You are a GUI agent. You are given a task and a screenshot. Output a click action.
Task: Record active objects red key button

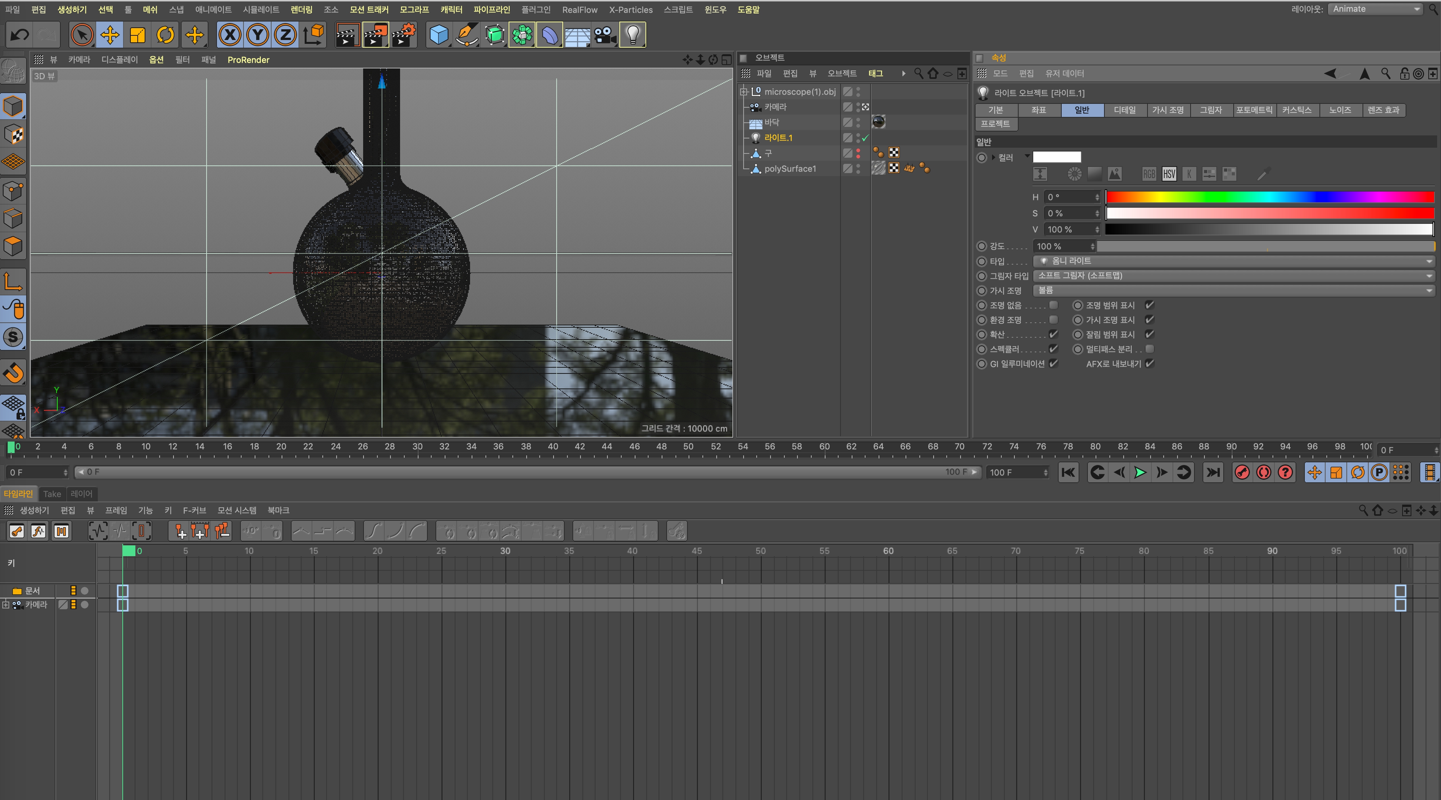click(x=1242, y=472)
